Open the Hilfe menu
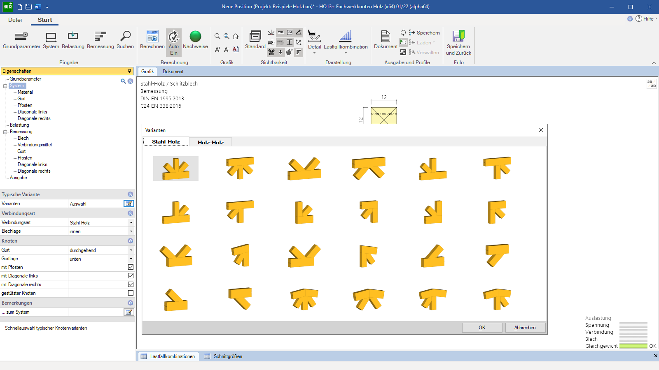659x370 pixels. pyautogui.click(x=646, y=19)
